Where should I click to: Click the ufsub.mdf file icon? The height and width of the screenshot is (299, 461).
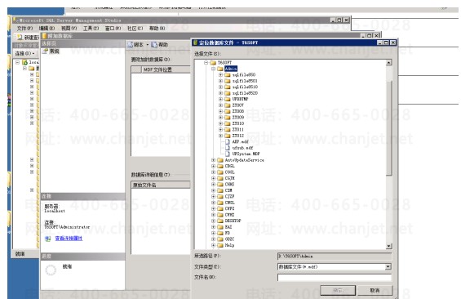pyautogui.click(x=228, y=148)
